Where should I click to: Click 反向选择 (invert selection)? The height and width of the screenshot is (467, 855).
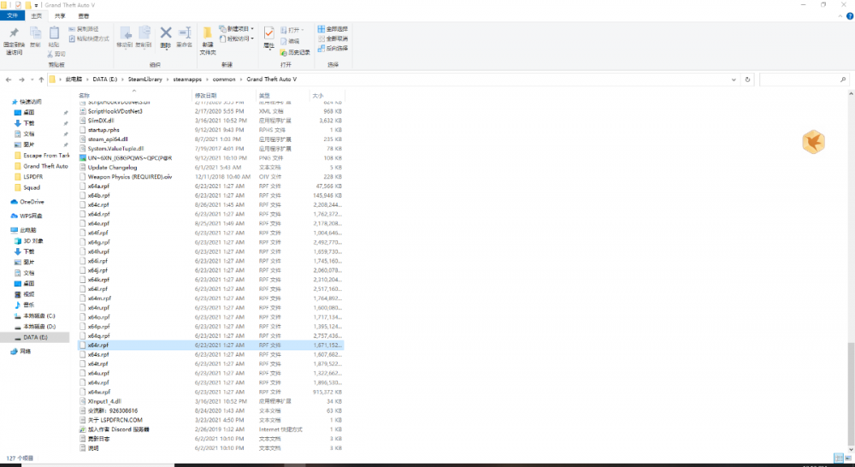[333, 48]
